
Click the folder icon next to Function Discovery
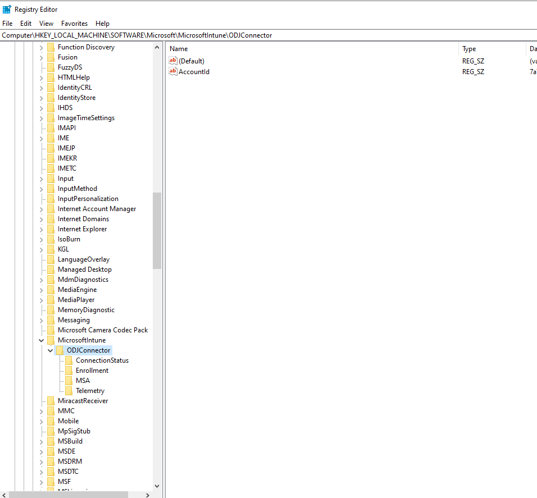pos(51,47)
